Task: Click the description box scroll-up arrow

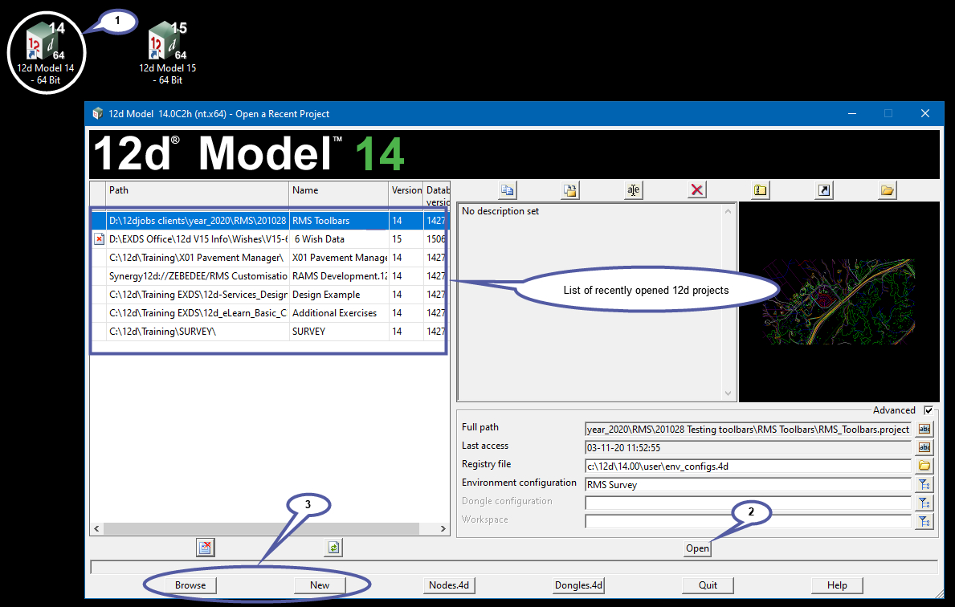Action: (728, 211)
